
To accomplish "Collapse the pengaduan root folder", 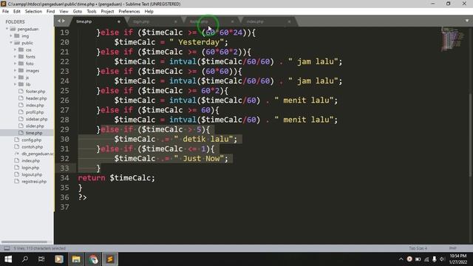I will [7, 29].
